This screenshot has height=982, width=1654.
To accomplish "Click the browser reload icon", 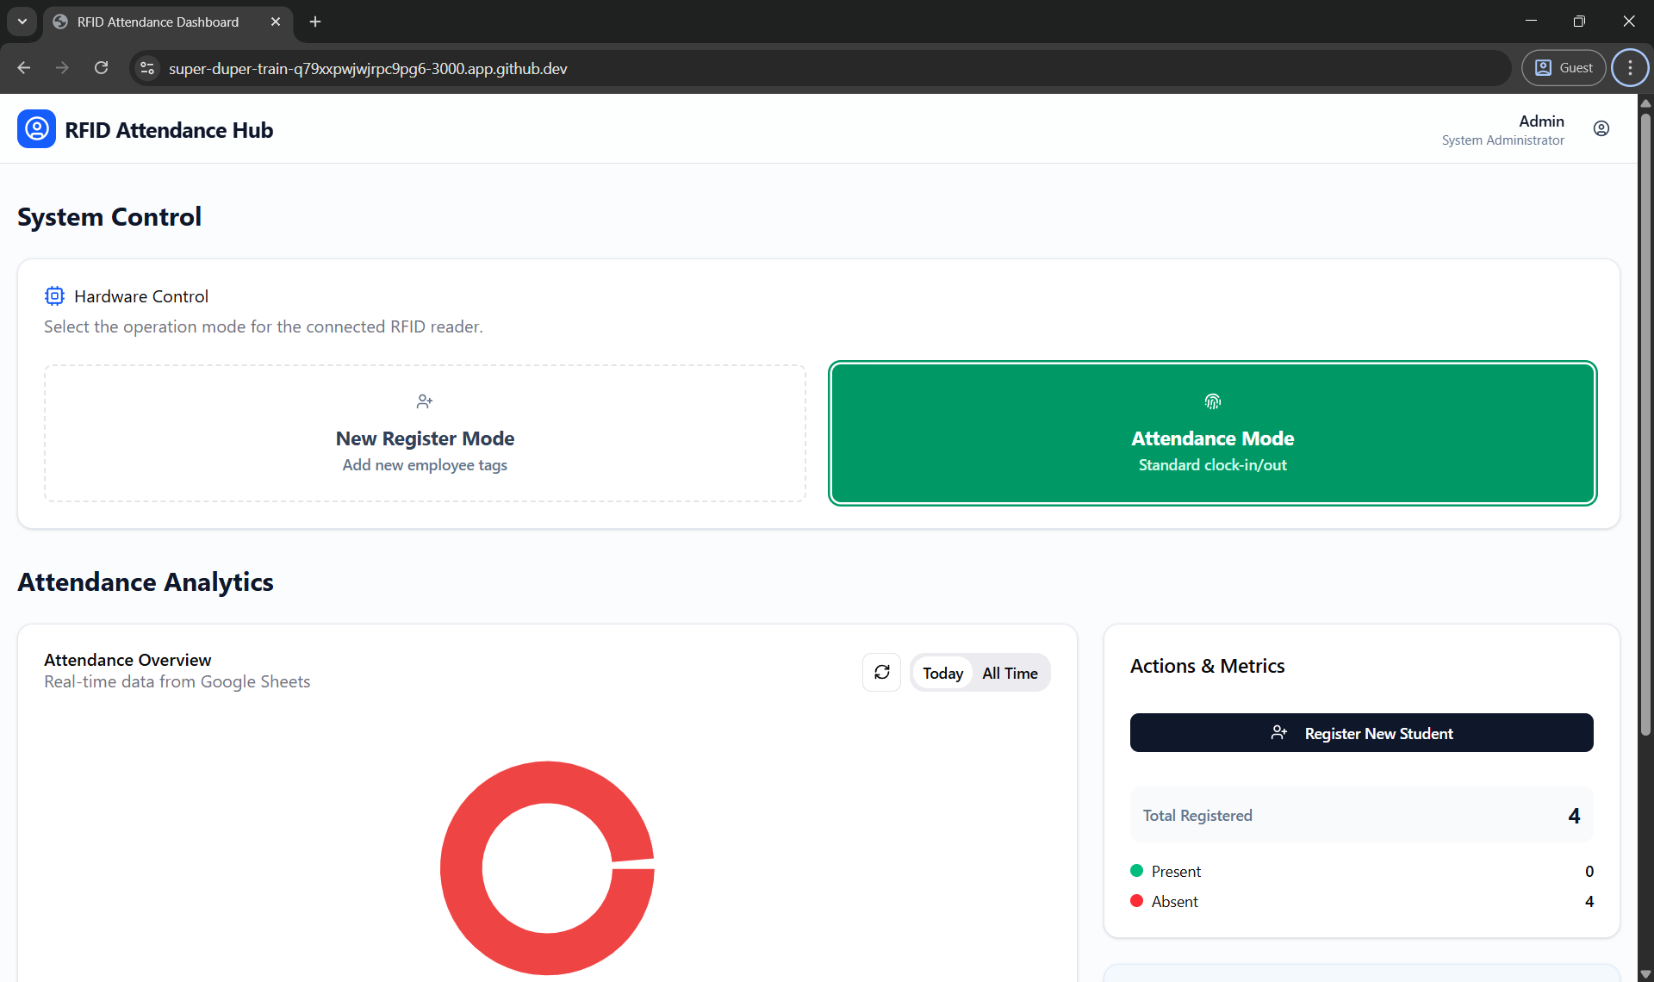I will coord(101,68).
